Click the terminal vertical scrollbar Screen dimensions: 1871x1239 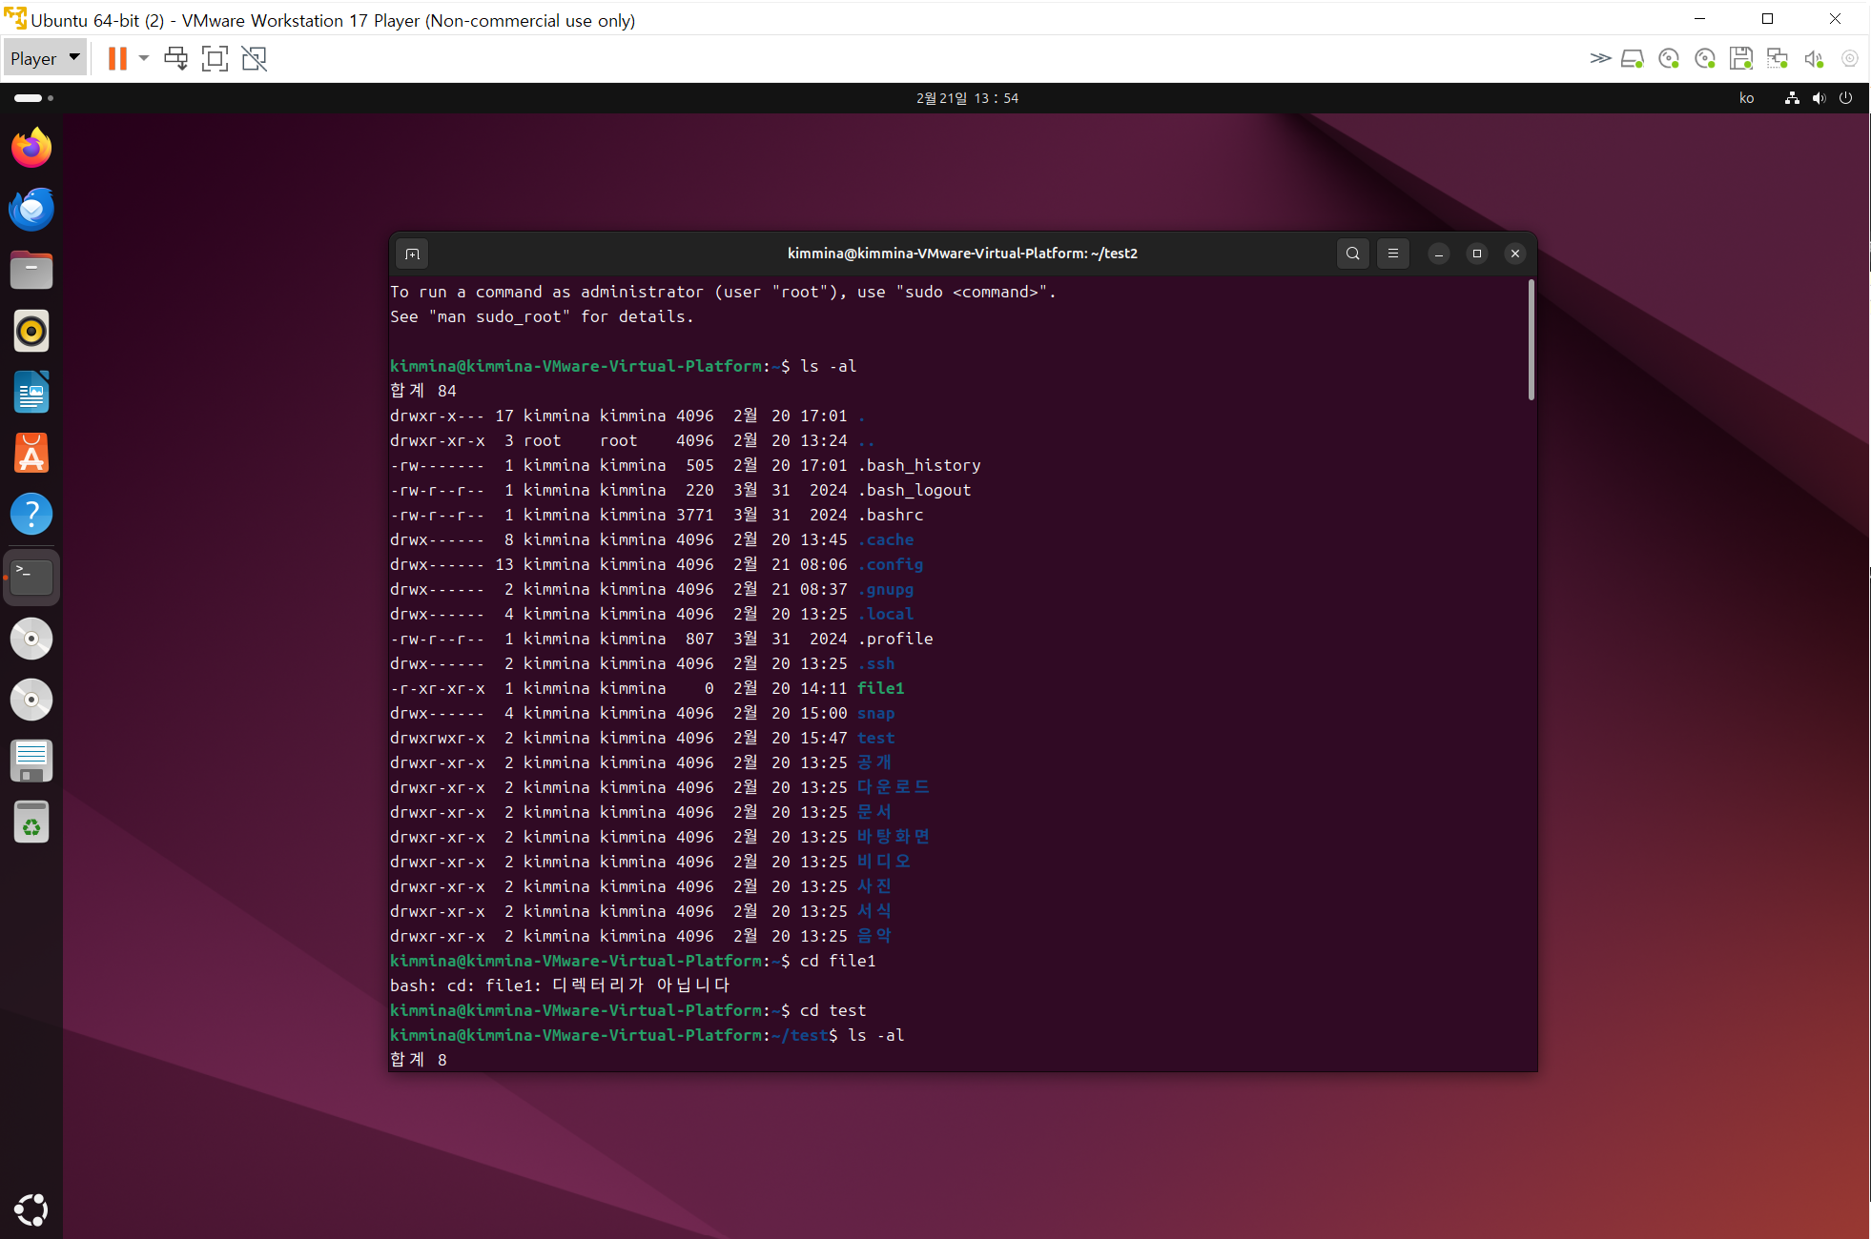tap(1532, 340)
